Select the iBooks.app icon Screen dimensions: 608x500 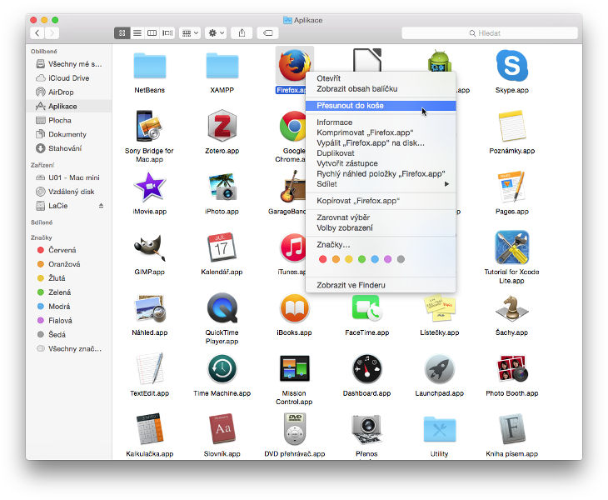point(294,308)
